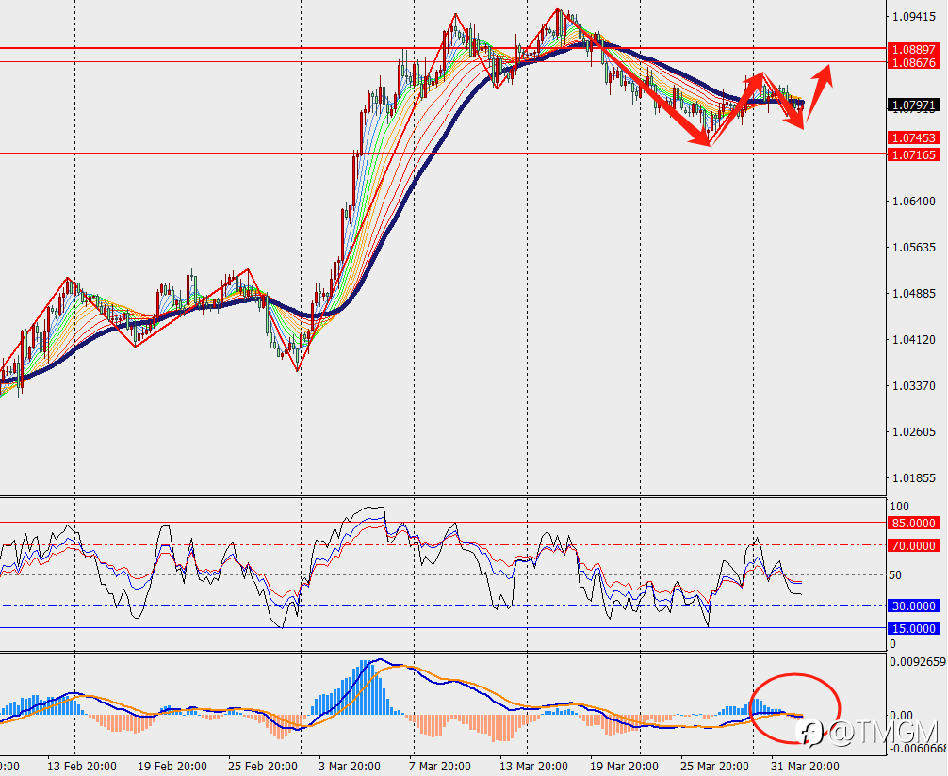This screenshot has width=948, height=776.
Task: Click the MACD scale top value 0.0092659
Action: point(918,662)
